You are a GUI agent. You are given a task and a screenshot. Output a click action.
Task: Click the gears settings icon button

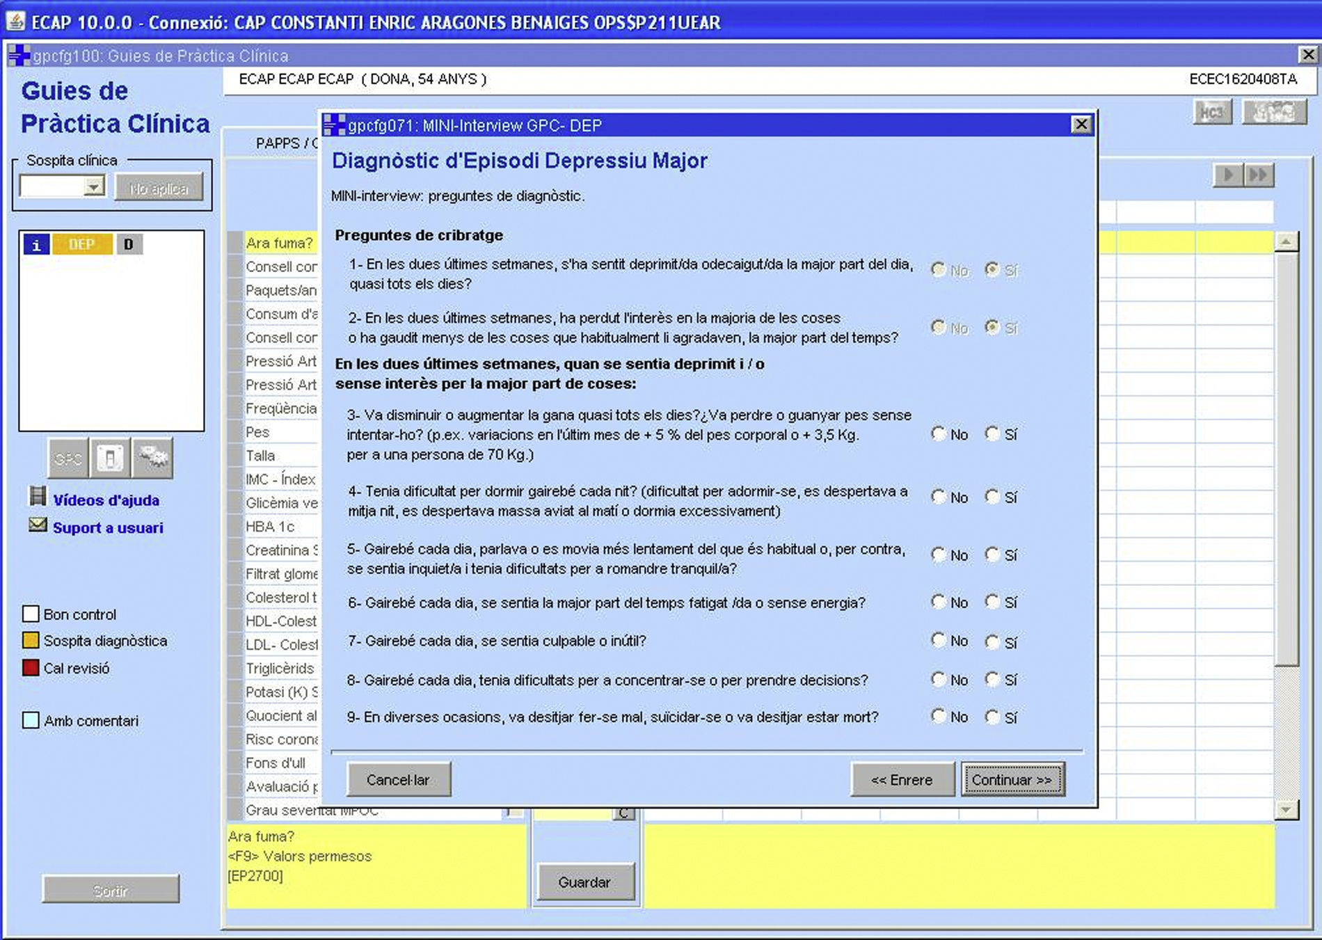[152, 459]
